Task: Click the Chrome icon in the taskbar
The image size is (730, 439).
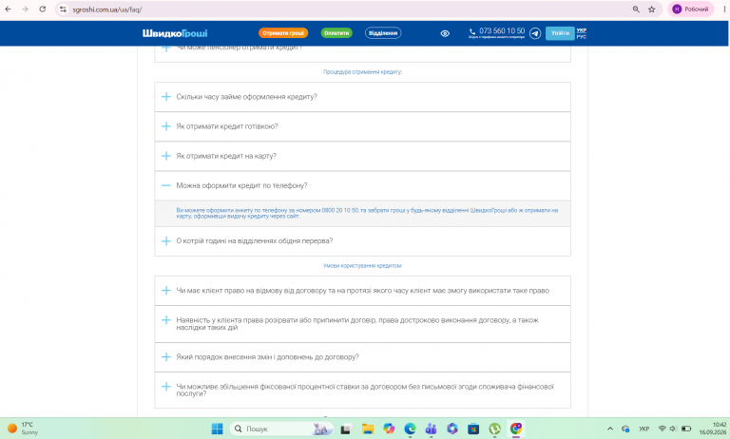Action: click(516, 429)
